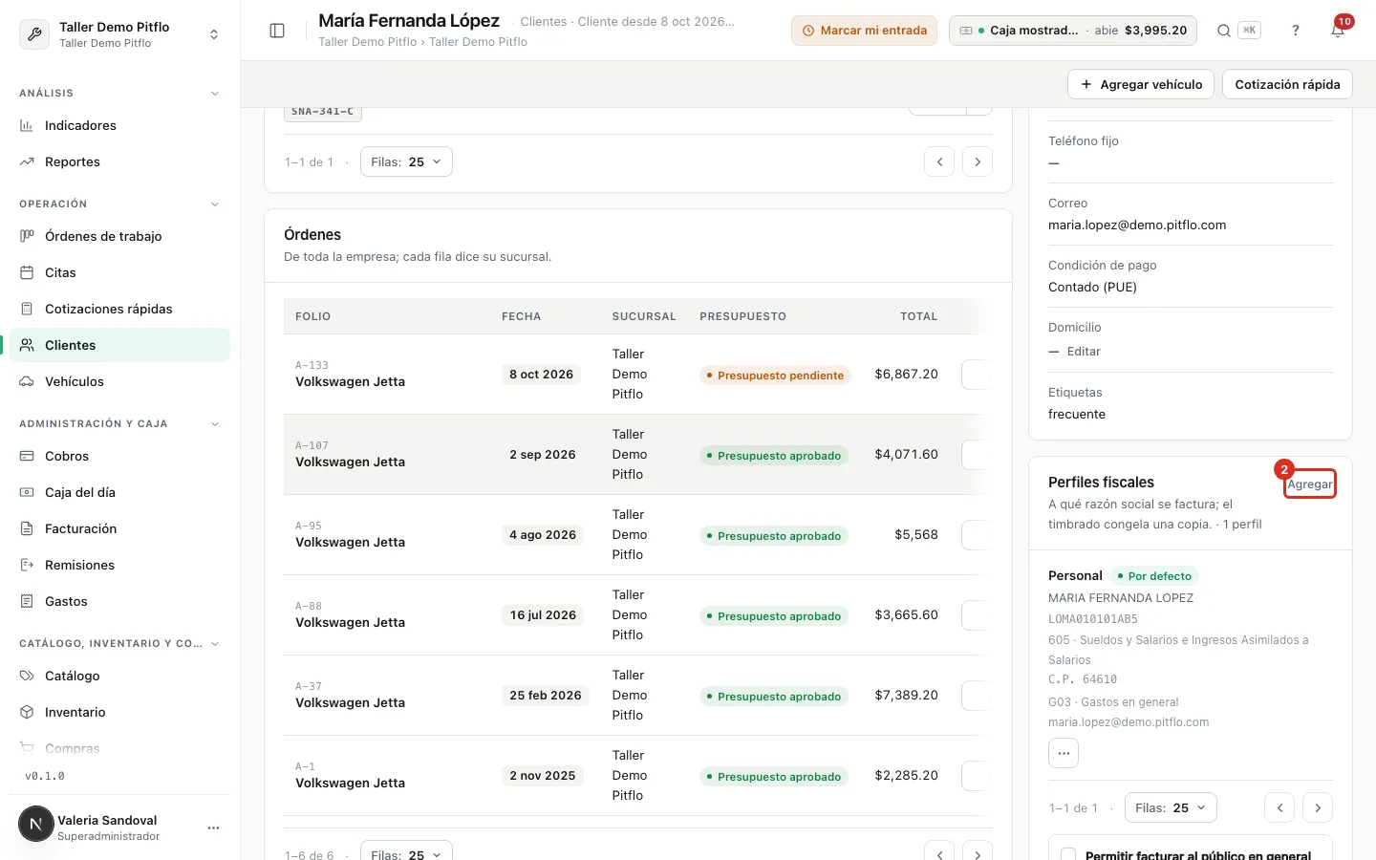Click the Clientes people icon
Image resolution: width=1376 pixels, height=860 pixels.
coord(27,345)
